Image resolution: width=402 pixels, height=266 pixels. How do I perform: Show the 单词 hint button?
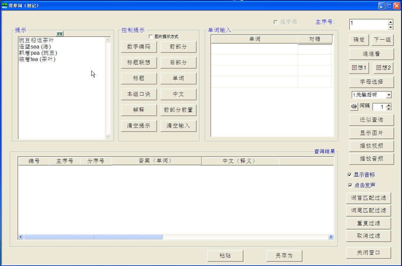tap(178, 78)
